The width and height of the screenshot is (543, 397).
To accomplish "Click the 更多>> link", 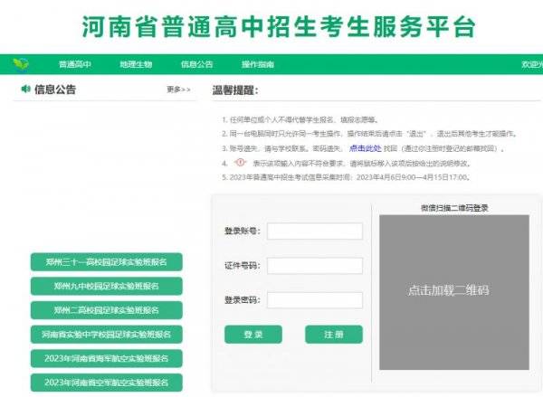I will point(178,90).
